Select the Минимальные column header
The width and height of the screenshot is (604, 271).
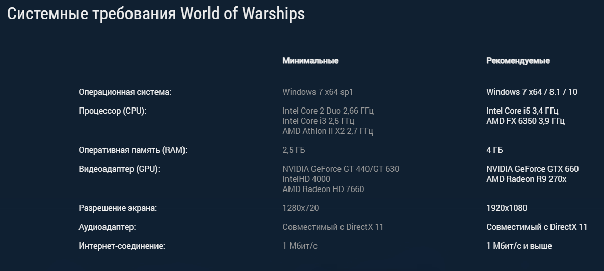(310, 61)
